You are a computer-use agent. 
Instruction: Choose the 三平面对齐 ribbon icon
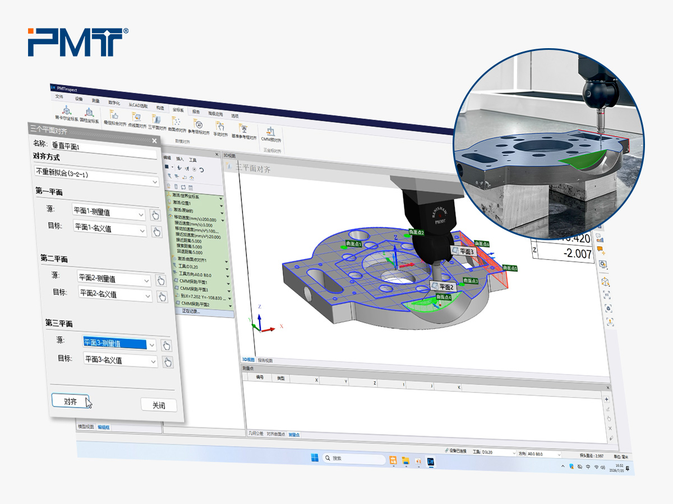158,120
